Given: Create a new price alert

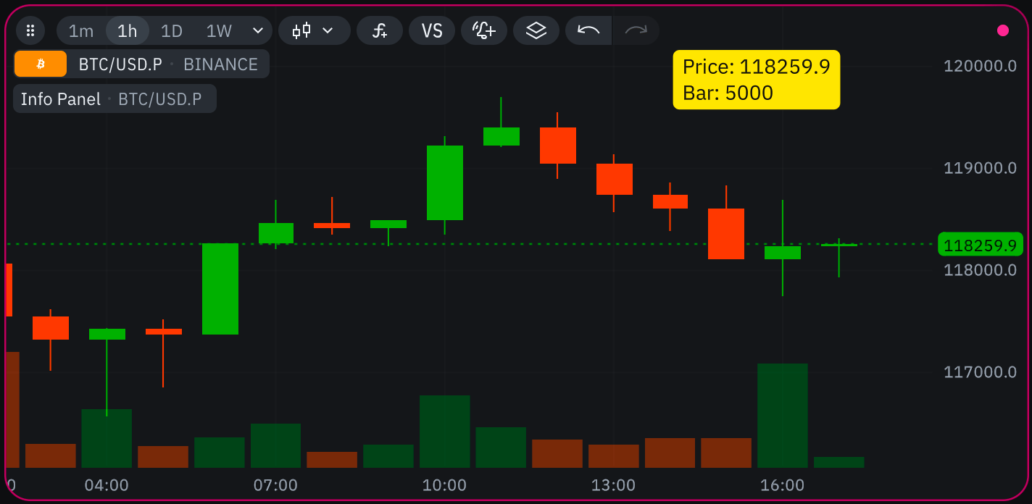Looking at the screenshot, I should coord(484,30).
